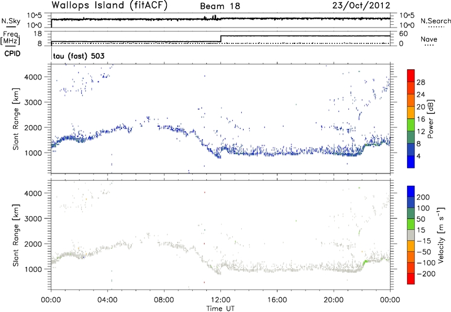
Task: Click the "08:00" time tick label
Action: click(164, 300)
